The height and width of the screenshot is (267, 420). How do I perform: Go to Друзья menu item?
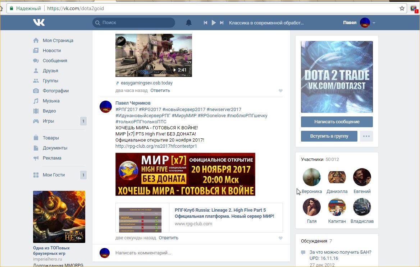point(50,71)
